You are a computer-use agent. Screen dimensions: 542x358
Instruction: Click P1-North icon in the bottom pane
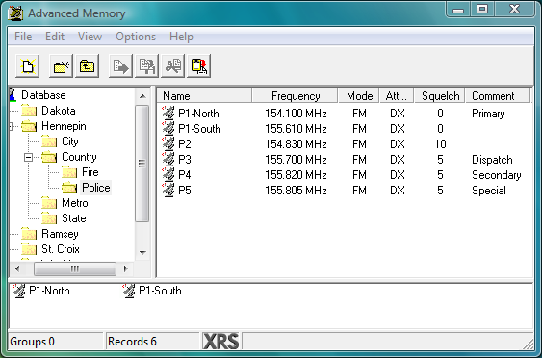click(x=19, y=291)
